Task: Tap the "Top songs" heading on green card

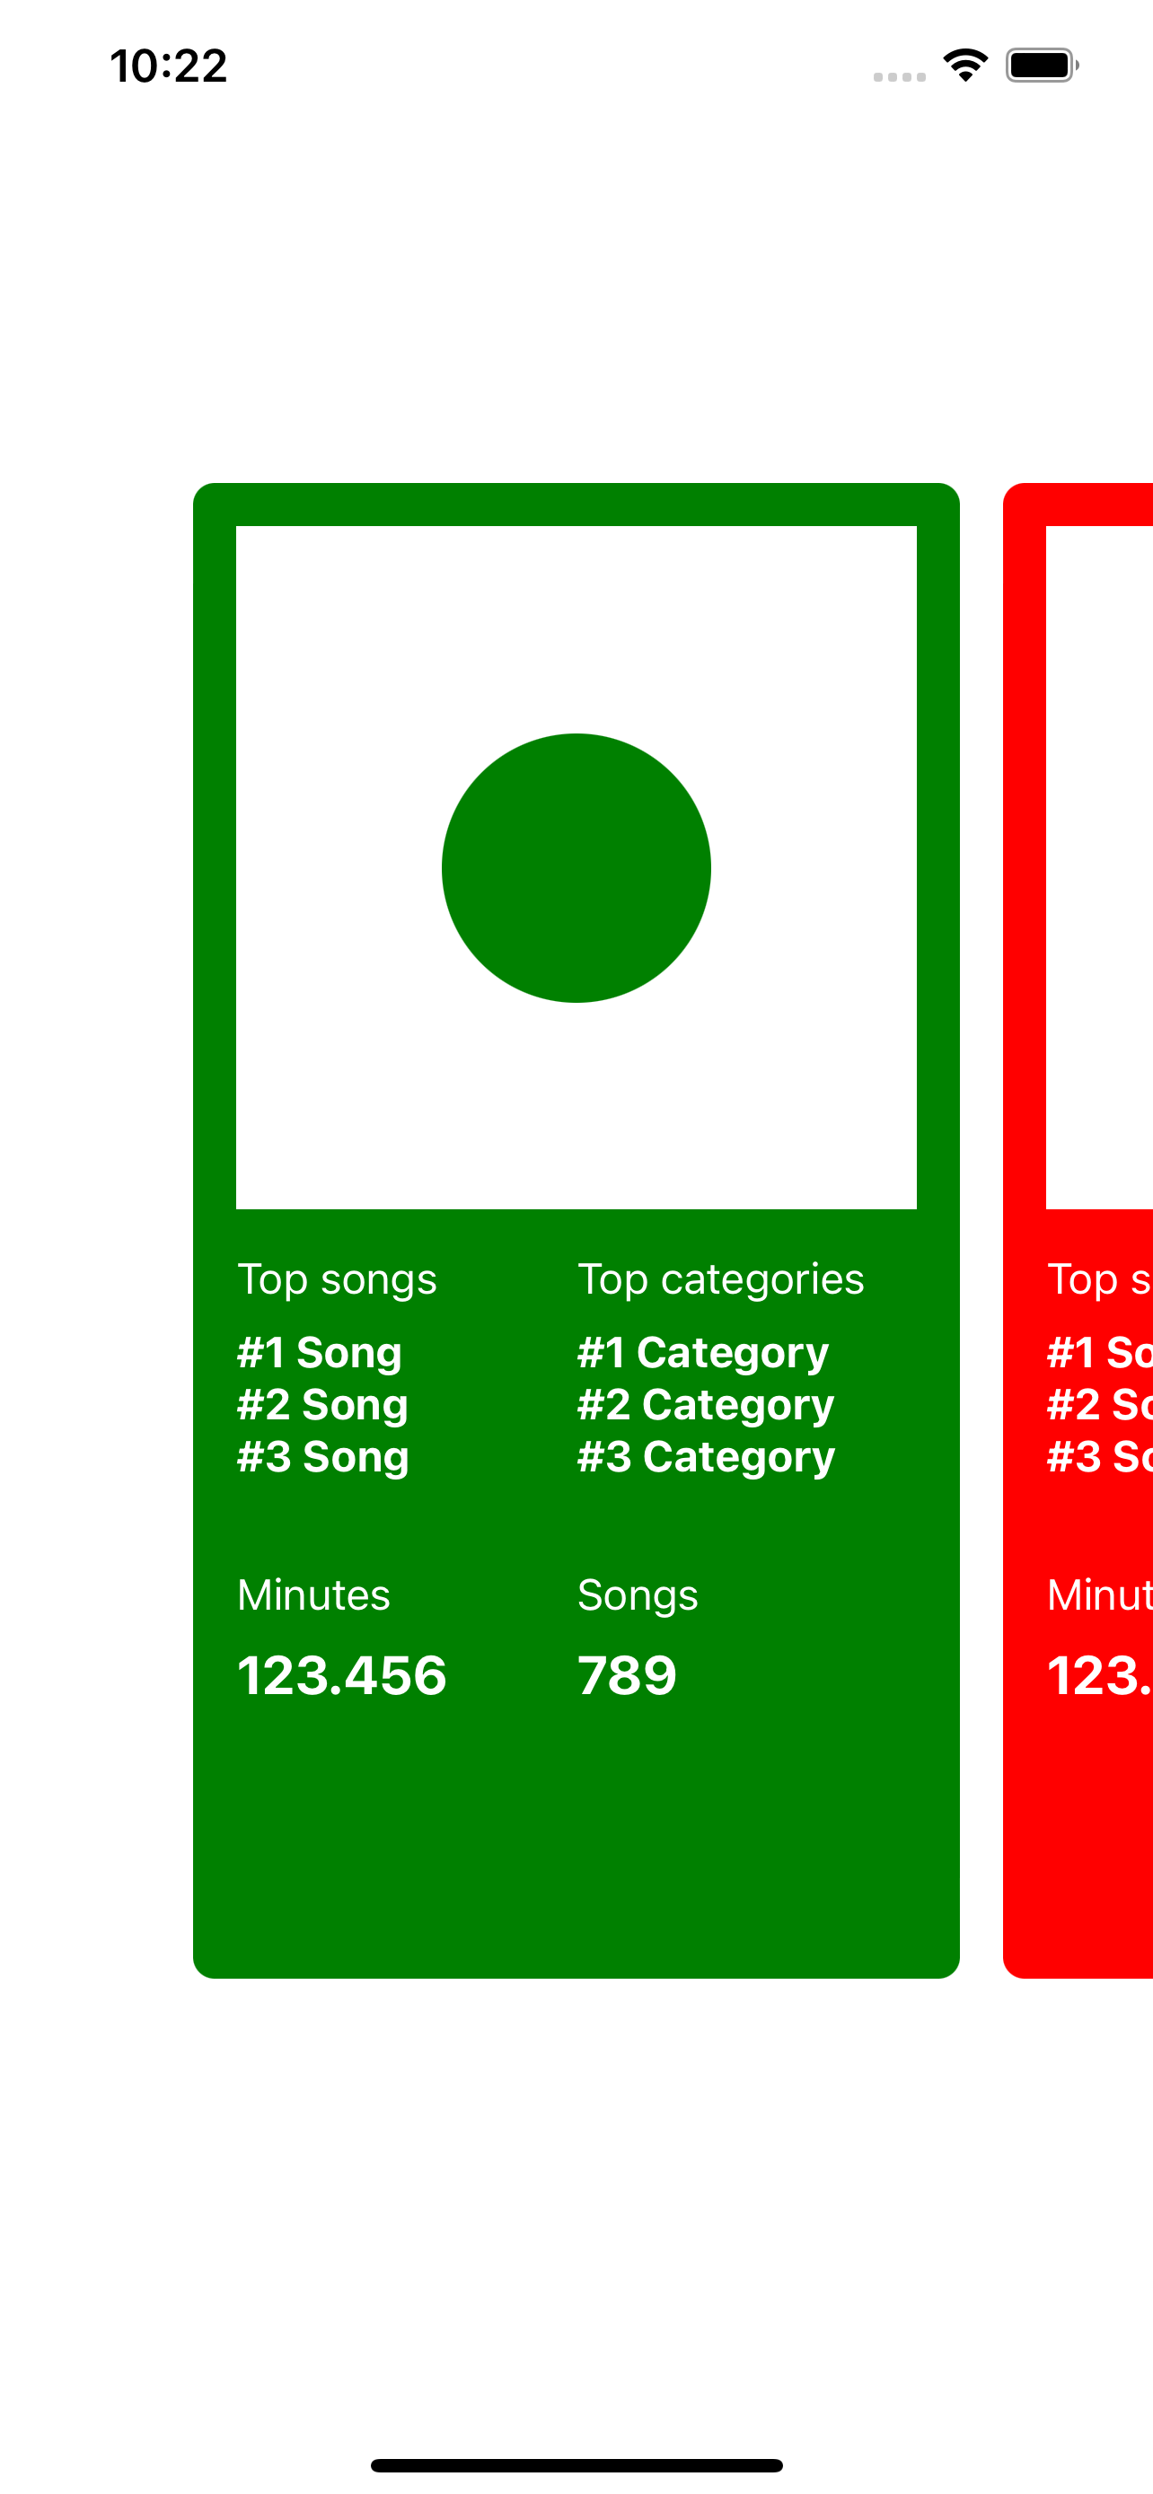Action: tap(337, 1279)
